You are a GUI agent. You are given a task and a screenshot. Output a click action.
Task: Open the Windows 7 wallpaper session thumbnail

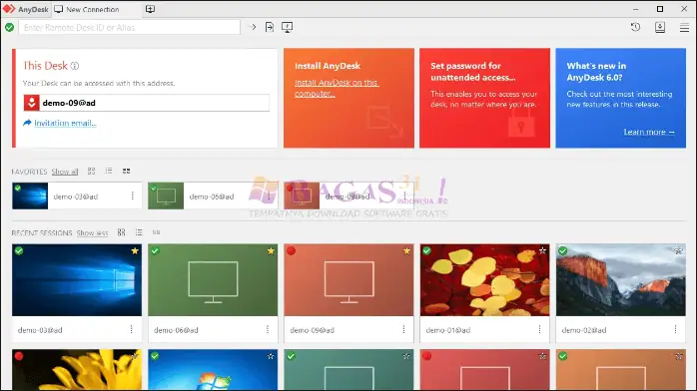click(x=213, y=370)
